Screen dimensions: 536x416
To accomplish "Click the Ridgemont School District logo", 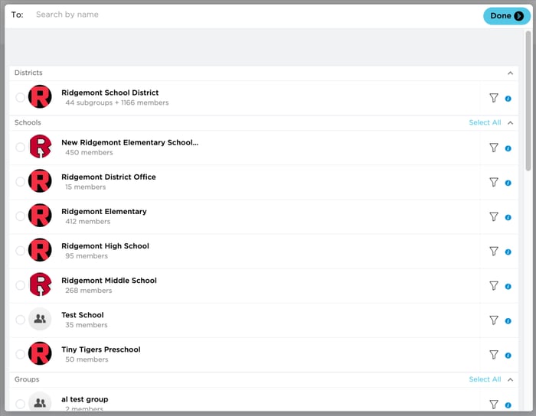I will 40,96.
